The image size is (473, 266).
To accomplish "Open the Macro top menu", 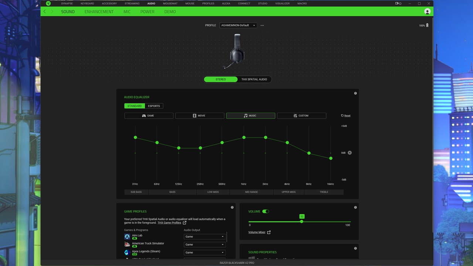I will [x=302, y=3].
